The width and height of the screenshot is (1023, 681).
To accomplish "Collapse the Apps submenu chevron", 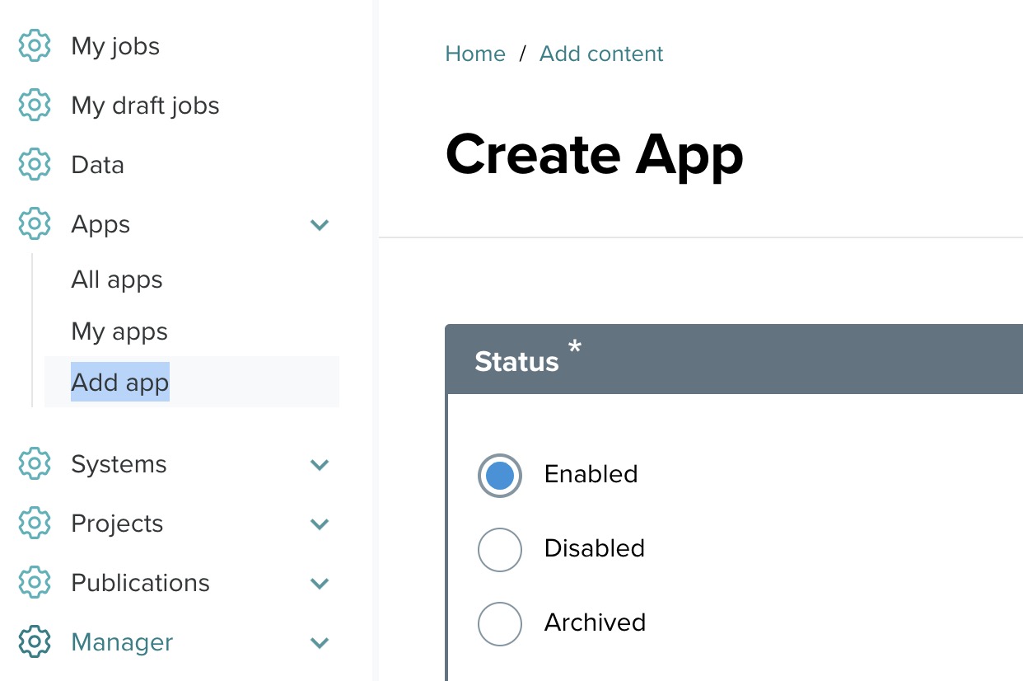I will tap(320, 224).
